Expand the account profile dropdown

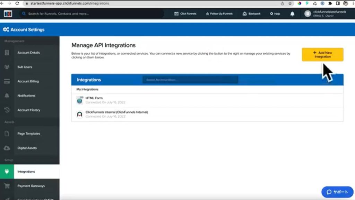click(326, 13)
